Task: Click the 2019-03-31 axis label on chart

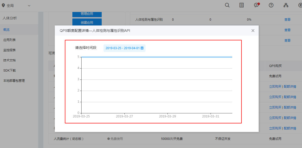Action: (x=211, y=116)
